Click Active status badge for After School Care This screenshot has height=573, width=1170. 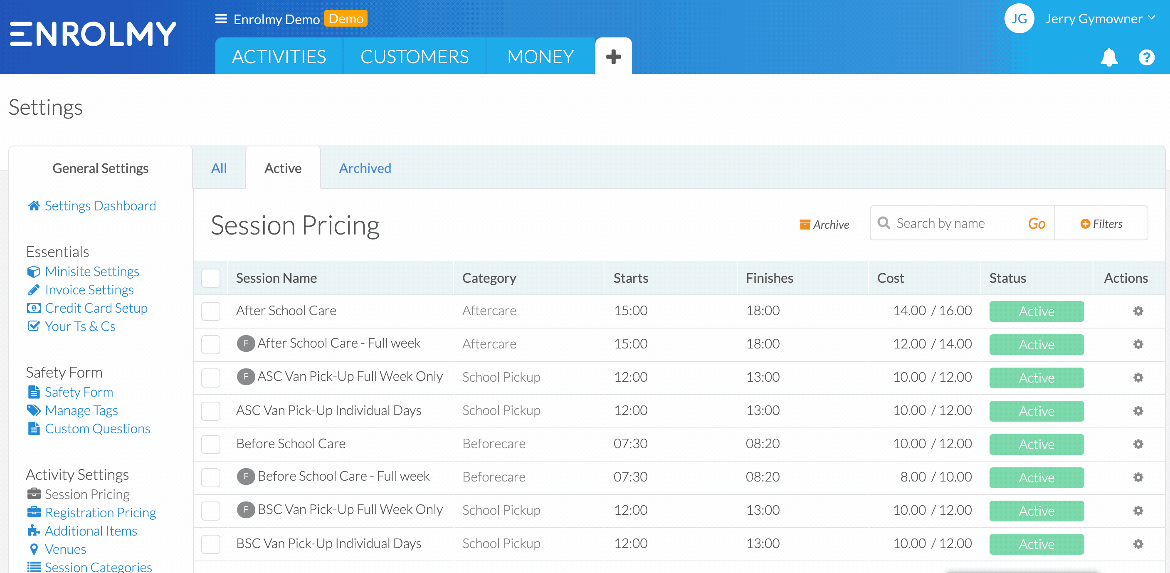pos(1037,311)
